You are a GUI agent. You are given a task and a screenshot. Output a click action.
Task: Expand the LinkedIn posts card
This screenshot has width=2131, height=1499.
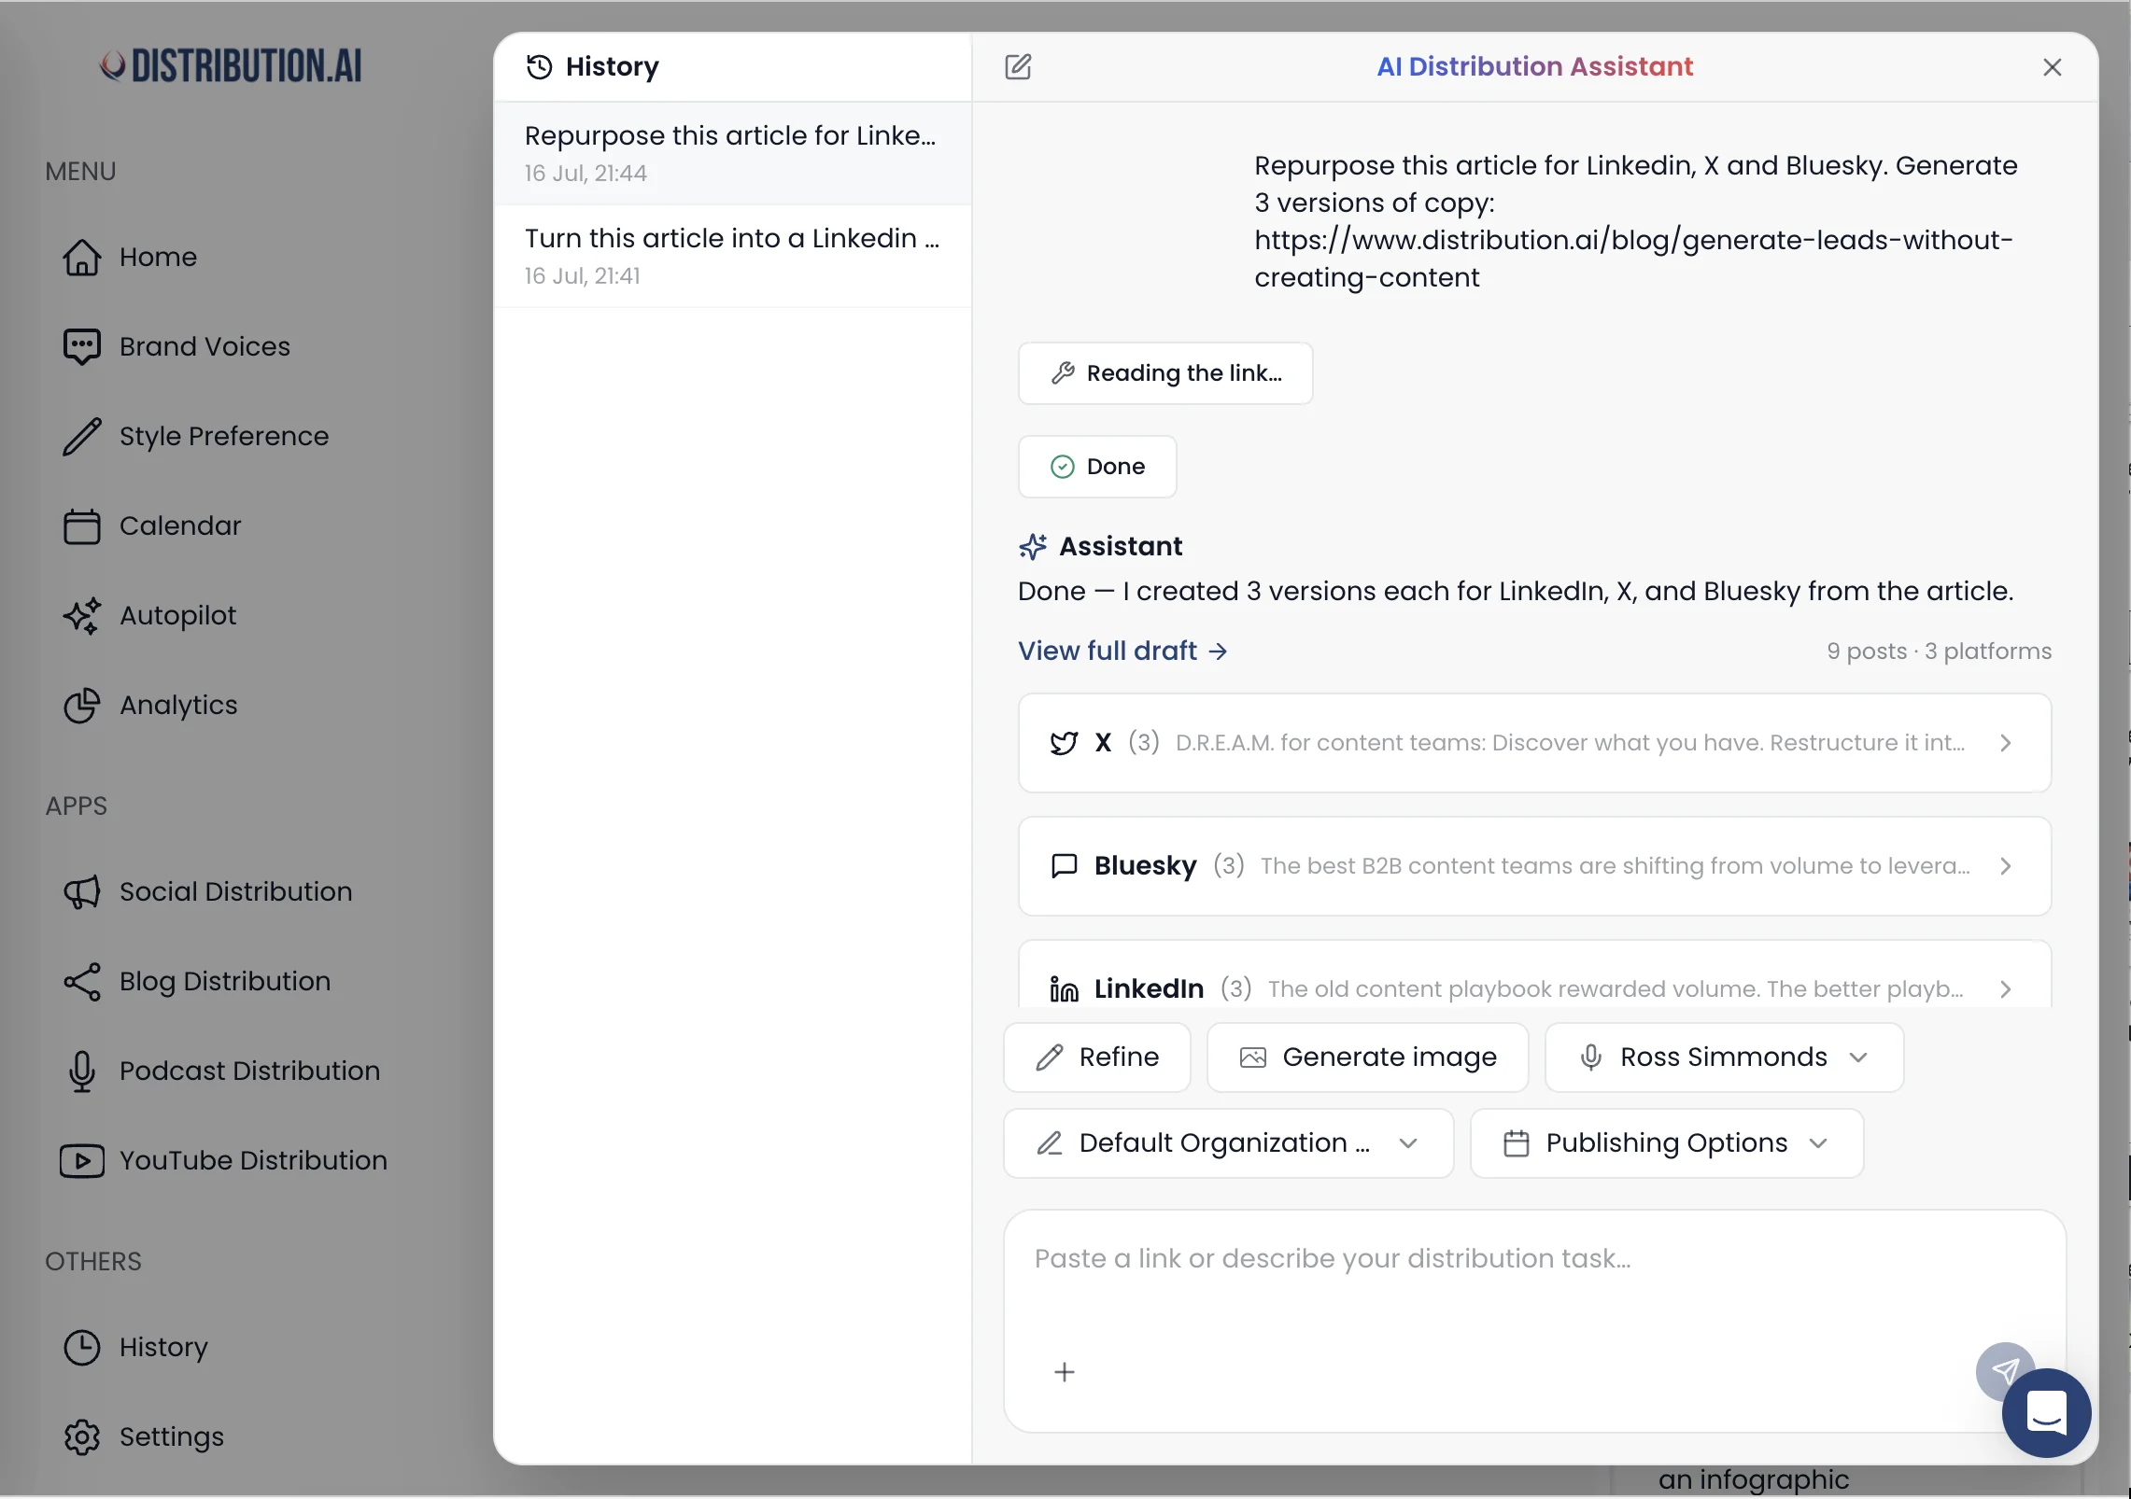point(1534,974)
